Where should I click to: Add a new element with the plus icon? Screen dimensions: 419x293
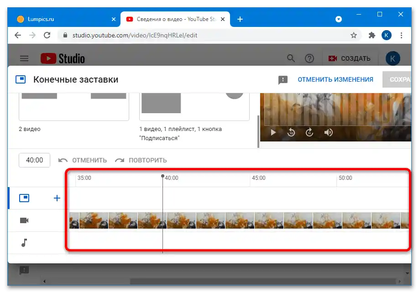[x=57, y=198]
